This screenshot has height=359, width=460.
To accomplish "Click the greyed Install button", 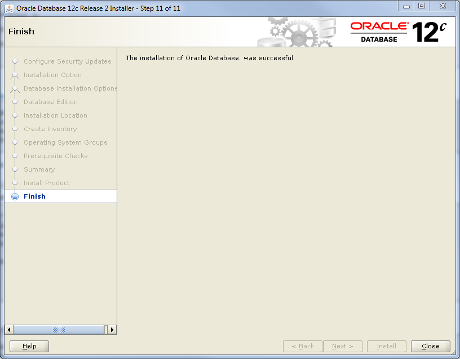I will point(386,346).
